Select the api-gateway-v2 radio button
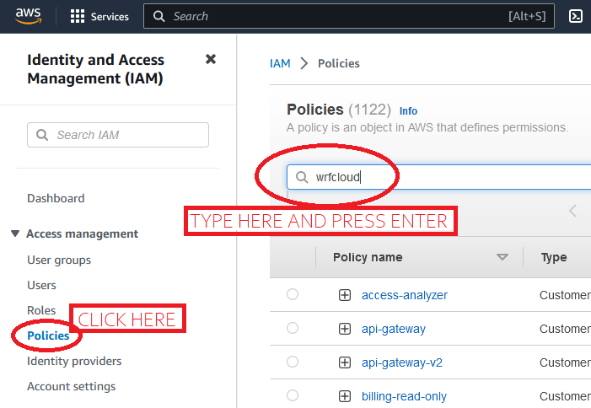The height and width of the screenshot is (408, 591). point(293,362)
